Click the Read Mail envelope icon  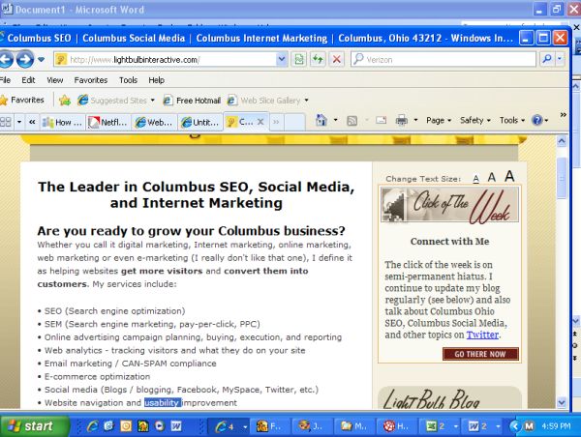point(382,120)
